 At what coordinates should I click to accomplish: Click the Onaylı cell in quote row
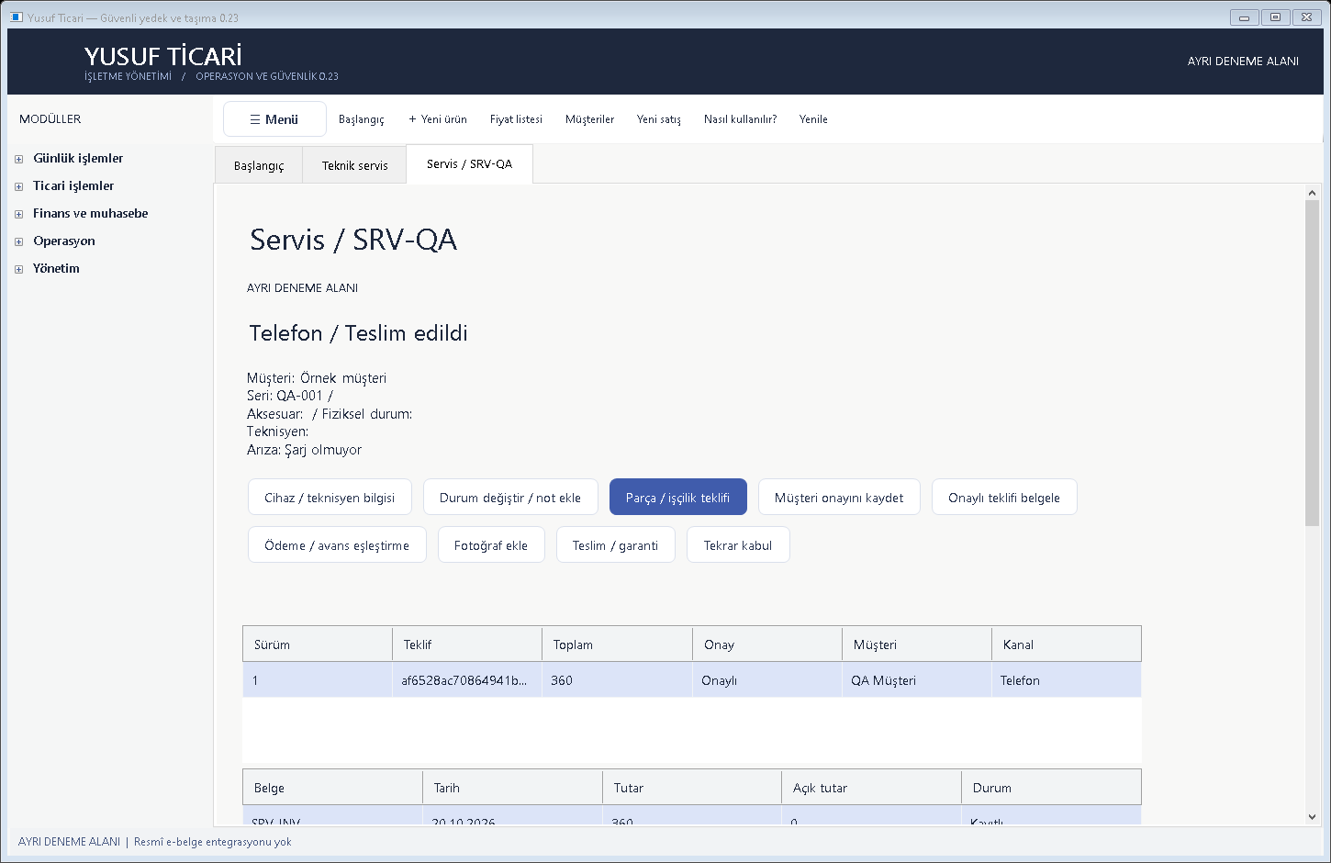tap(767, 680)
